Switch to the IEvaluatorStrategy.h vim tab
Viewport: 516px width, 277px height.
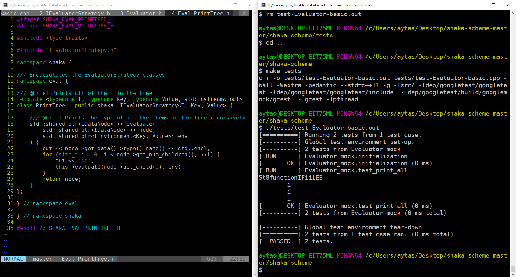pyautogui.click(x=75, y=13)
